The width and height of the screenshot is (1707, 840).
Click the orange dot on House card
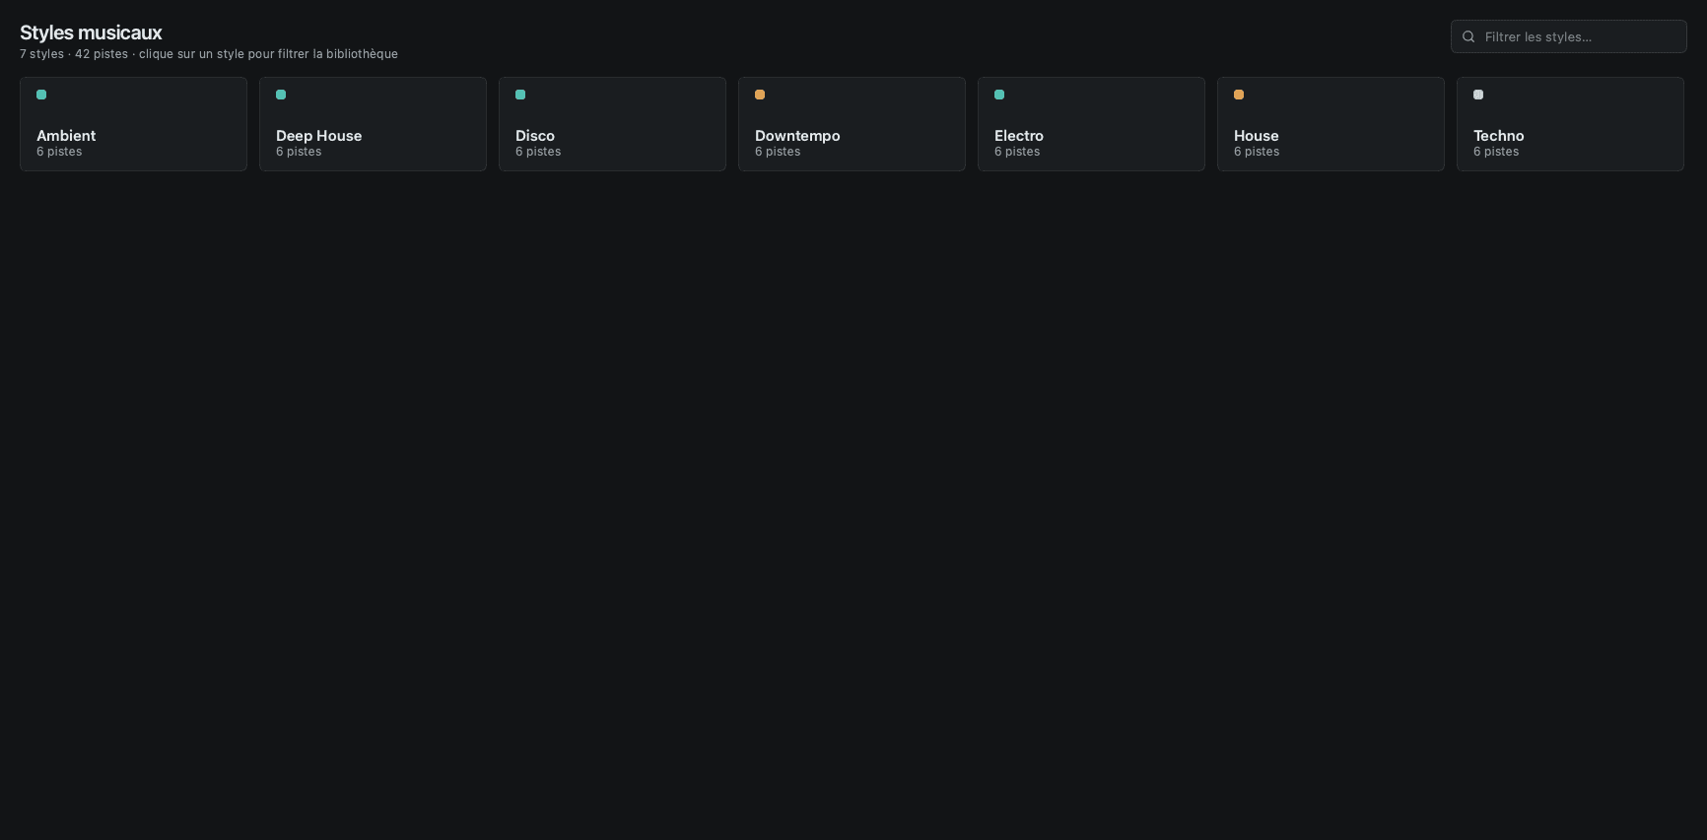click(x=1239, y=95)
